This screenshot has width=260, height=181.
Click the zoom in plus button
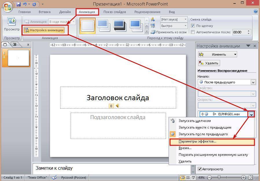tap(244, 177)
